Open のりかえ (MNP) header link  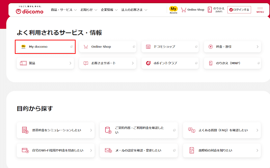click(219, 10)
